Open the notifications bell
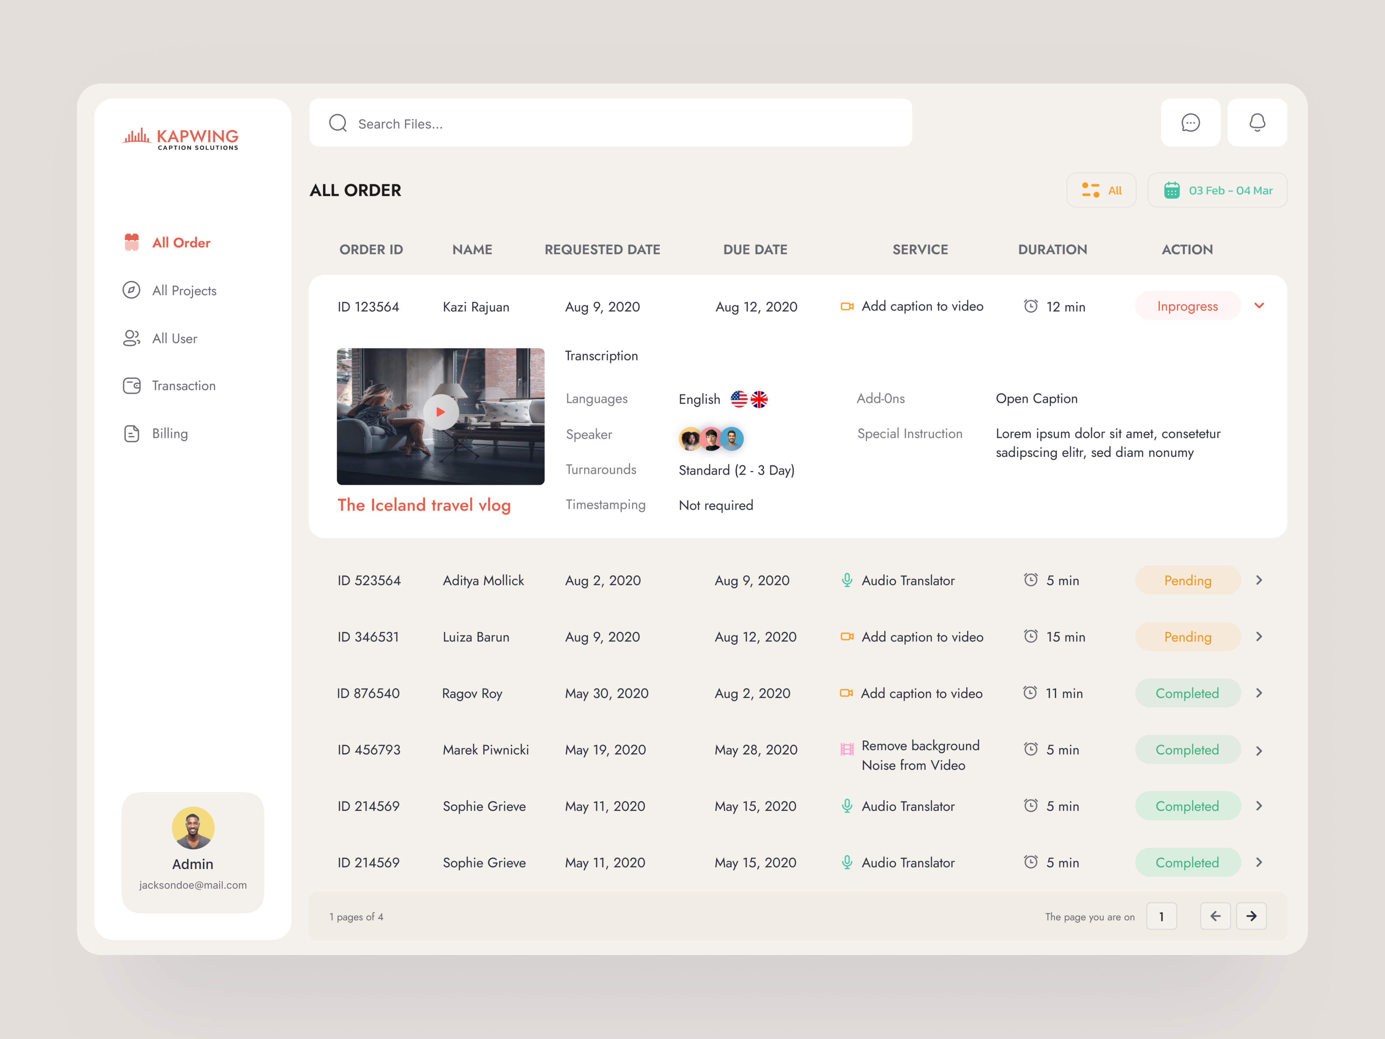This screenshot has height=1039, width=1385. coord(1257,123)
